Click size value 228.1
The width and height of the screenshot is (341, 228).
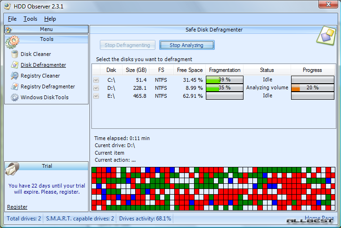click(x=140, y=88)
